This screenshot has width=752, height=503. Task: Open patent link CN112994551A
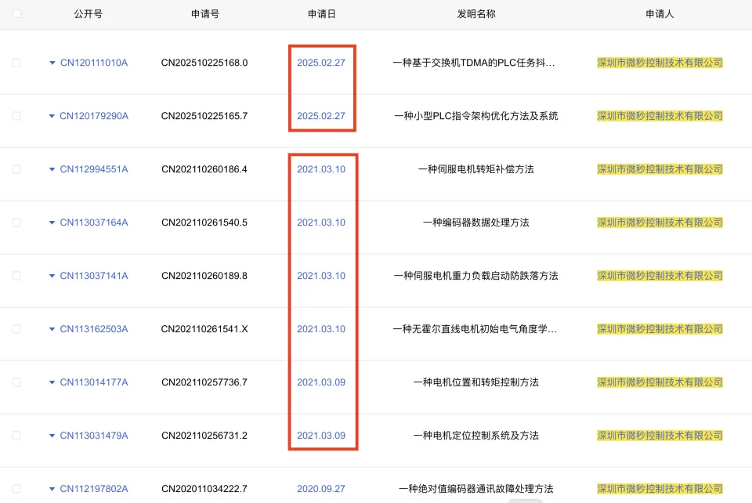[94, 169]
